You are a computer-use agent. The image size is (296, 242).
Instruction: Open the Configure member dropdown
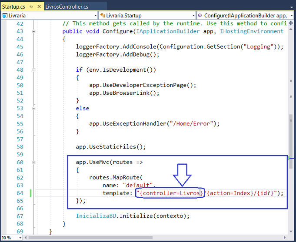coord(292,16)
